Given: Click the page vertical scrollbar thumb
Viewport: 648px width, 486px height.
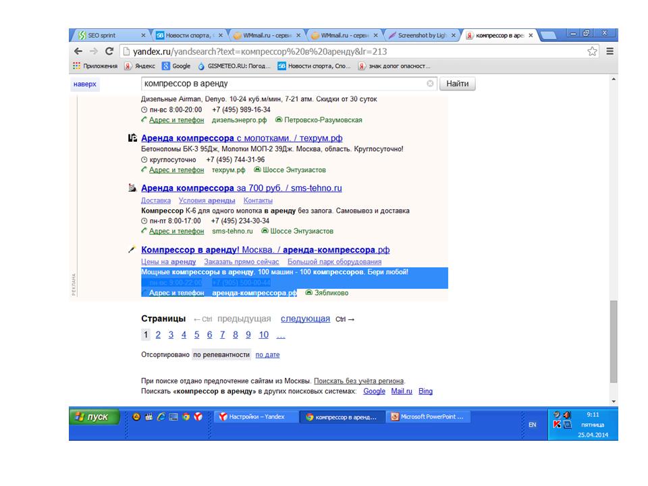Looking at the screenshot, I should 614,342.
